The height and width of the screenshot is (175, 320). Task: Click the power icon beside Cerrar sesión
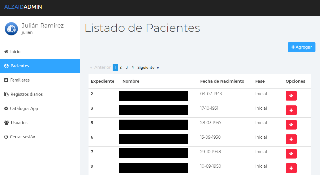click(x=6, y=137)
